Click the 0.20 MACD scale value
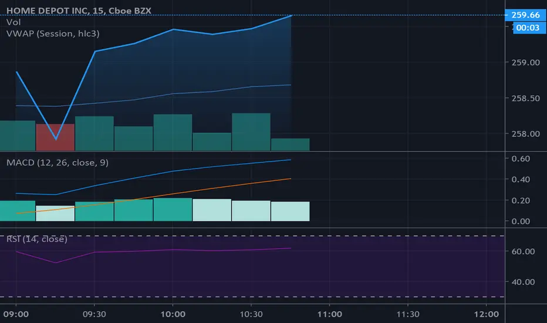 tap(521, 200)
